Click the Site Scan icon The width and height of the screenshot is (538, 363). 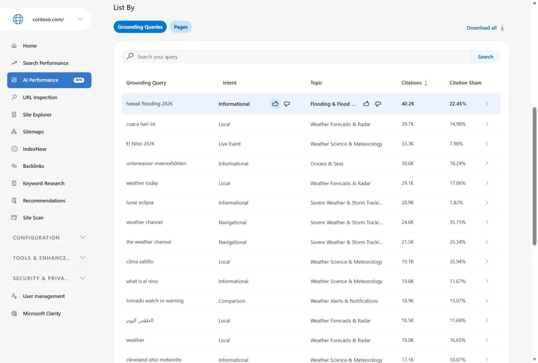point(14,218)
